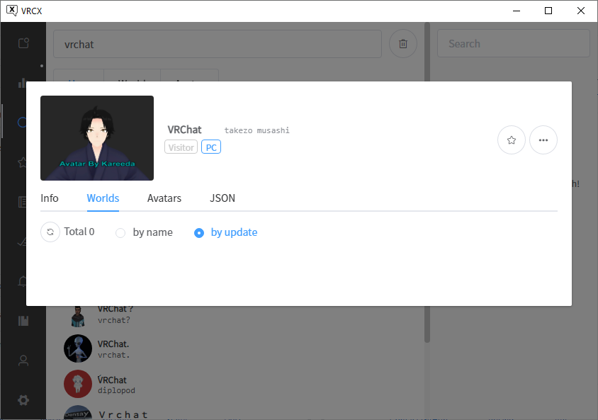Open Settings gear in the sidebar
The image size is (598, 420).
click(x=23, y=400)
